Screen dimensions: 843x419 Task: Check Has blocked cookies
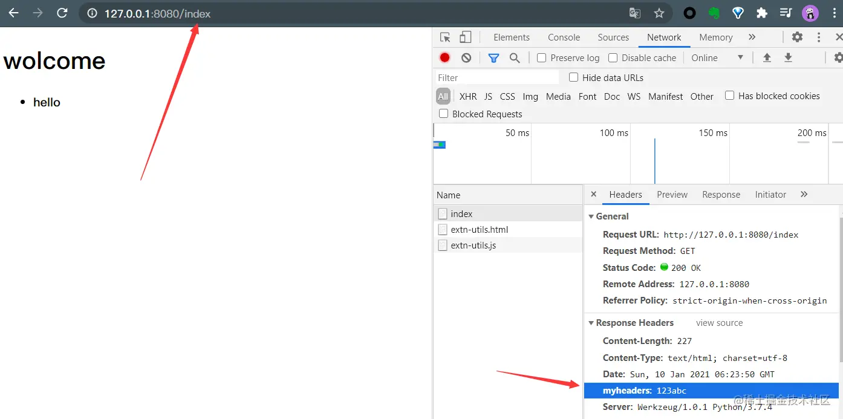[729, 96]
